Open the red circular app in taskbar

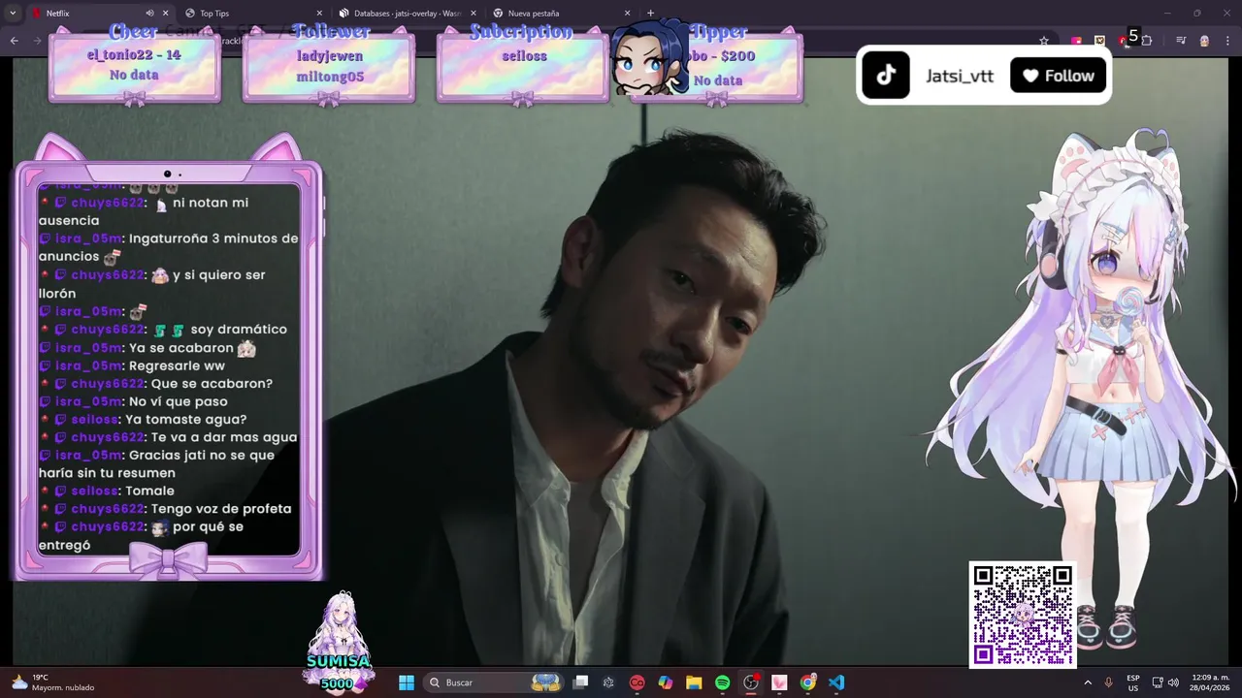click(x=637, y=682)
